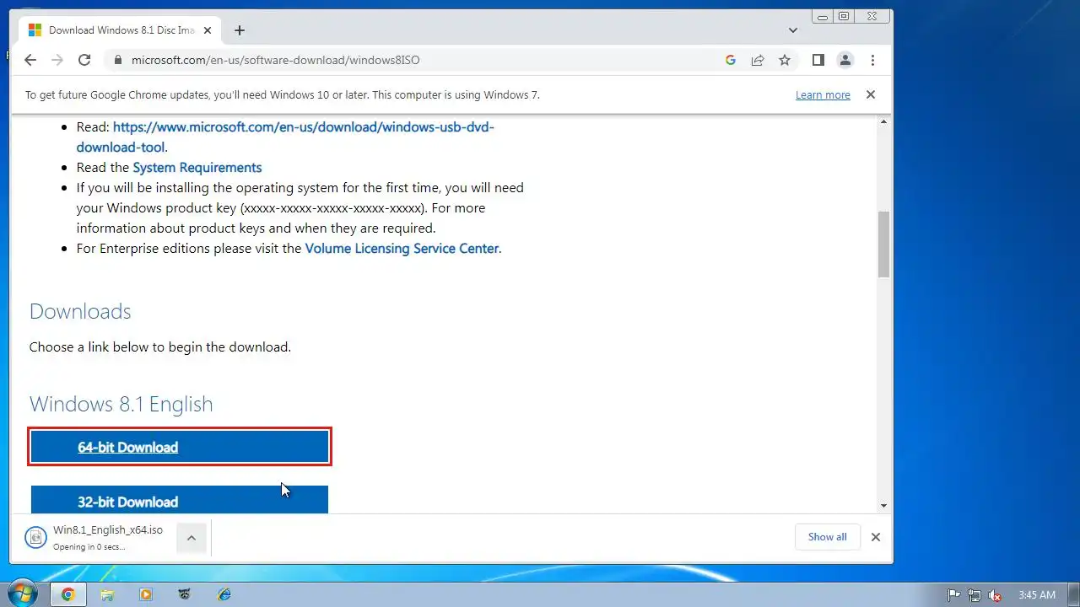The width and height of the screenshot is (1080, 607).
Task: Click the browser forward arrow
Action: point(57,60)
